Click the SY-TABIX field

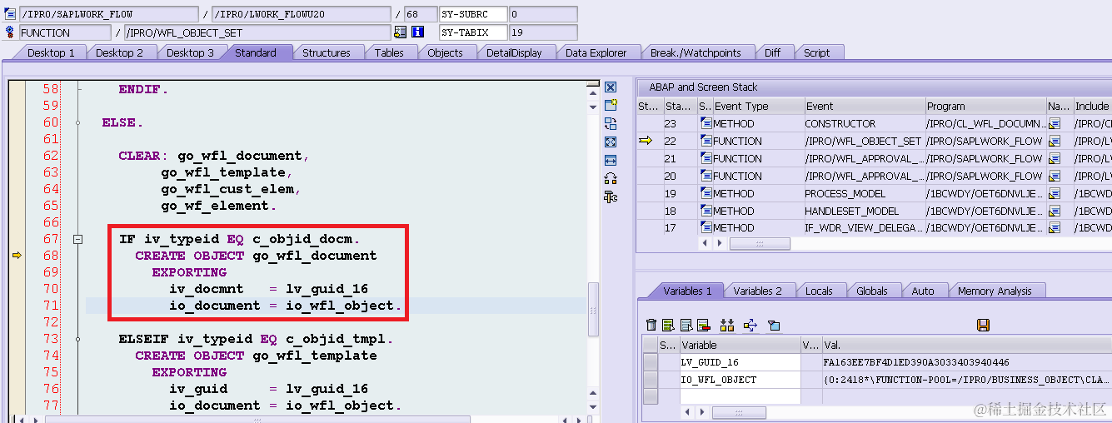click(x=473, y=32)
